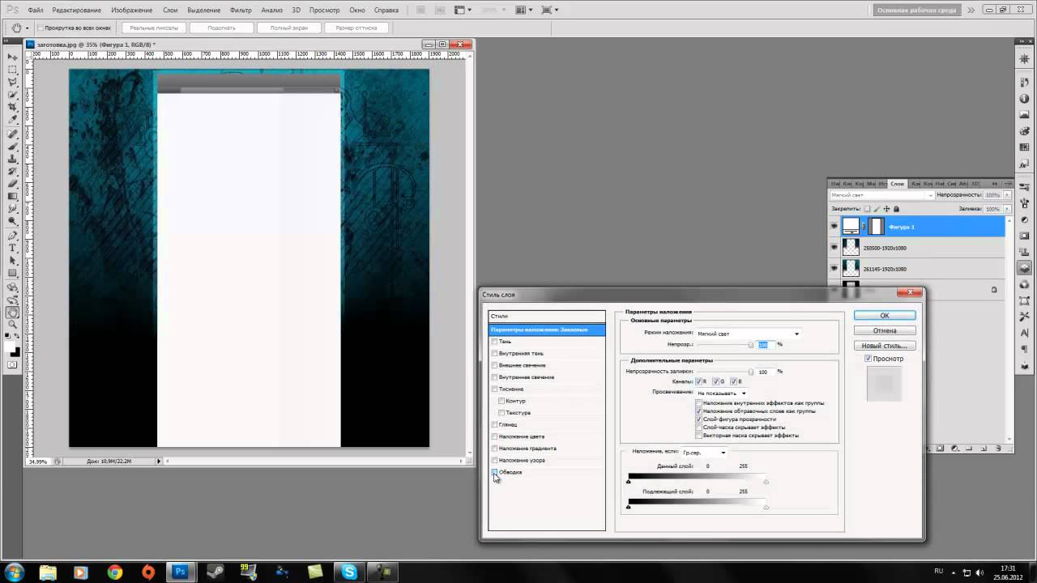This screenshot has height=583, width=1037.
Task: Click the Новый стиль button
Action: (x=885, y=346)
